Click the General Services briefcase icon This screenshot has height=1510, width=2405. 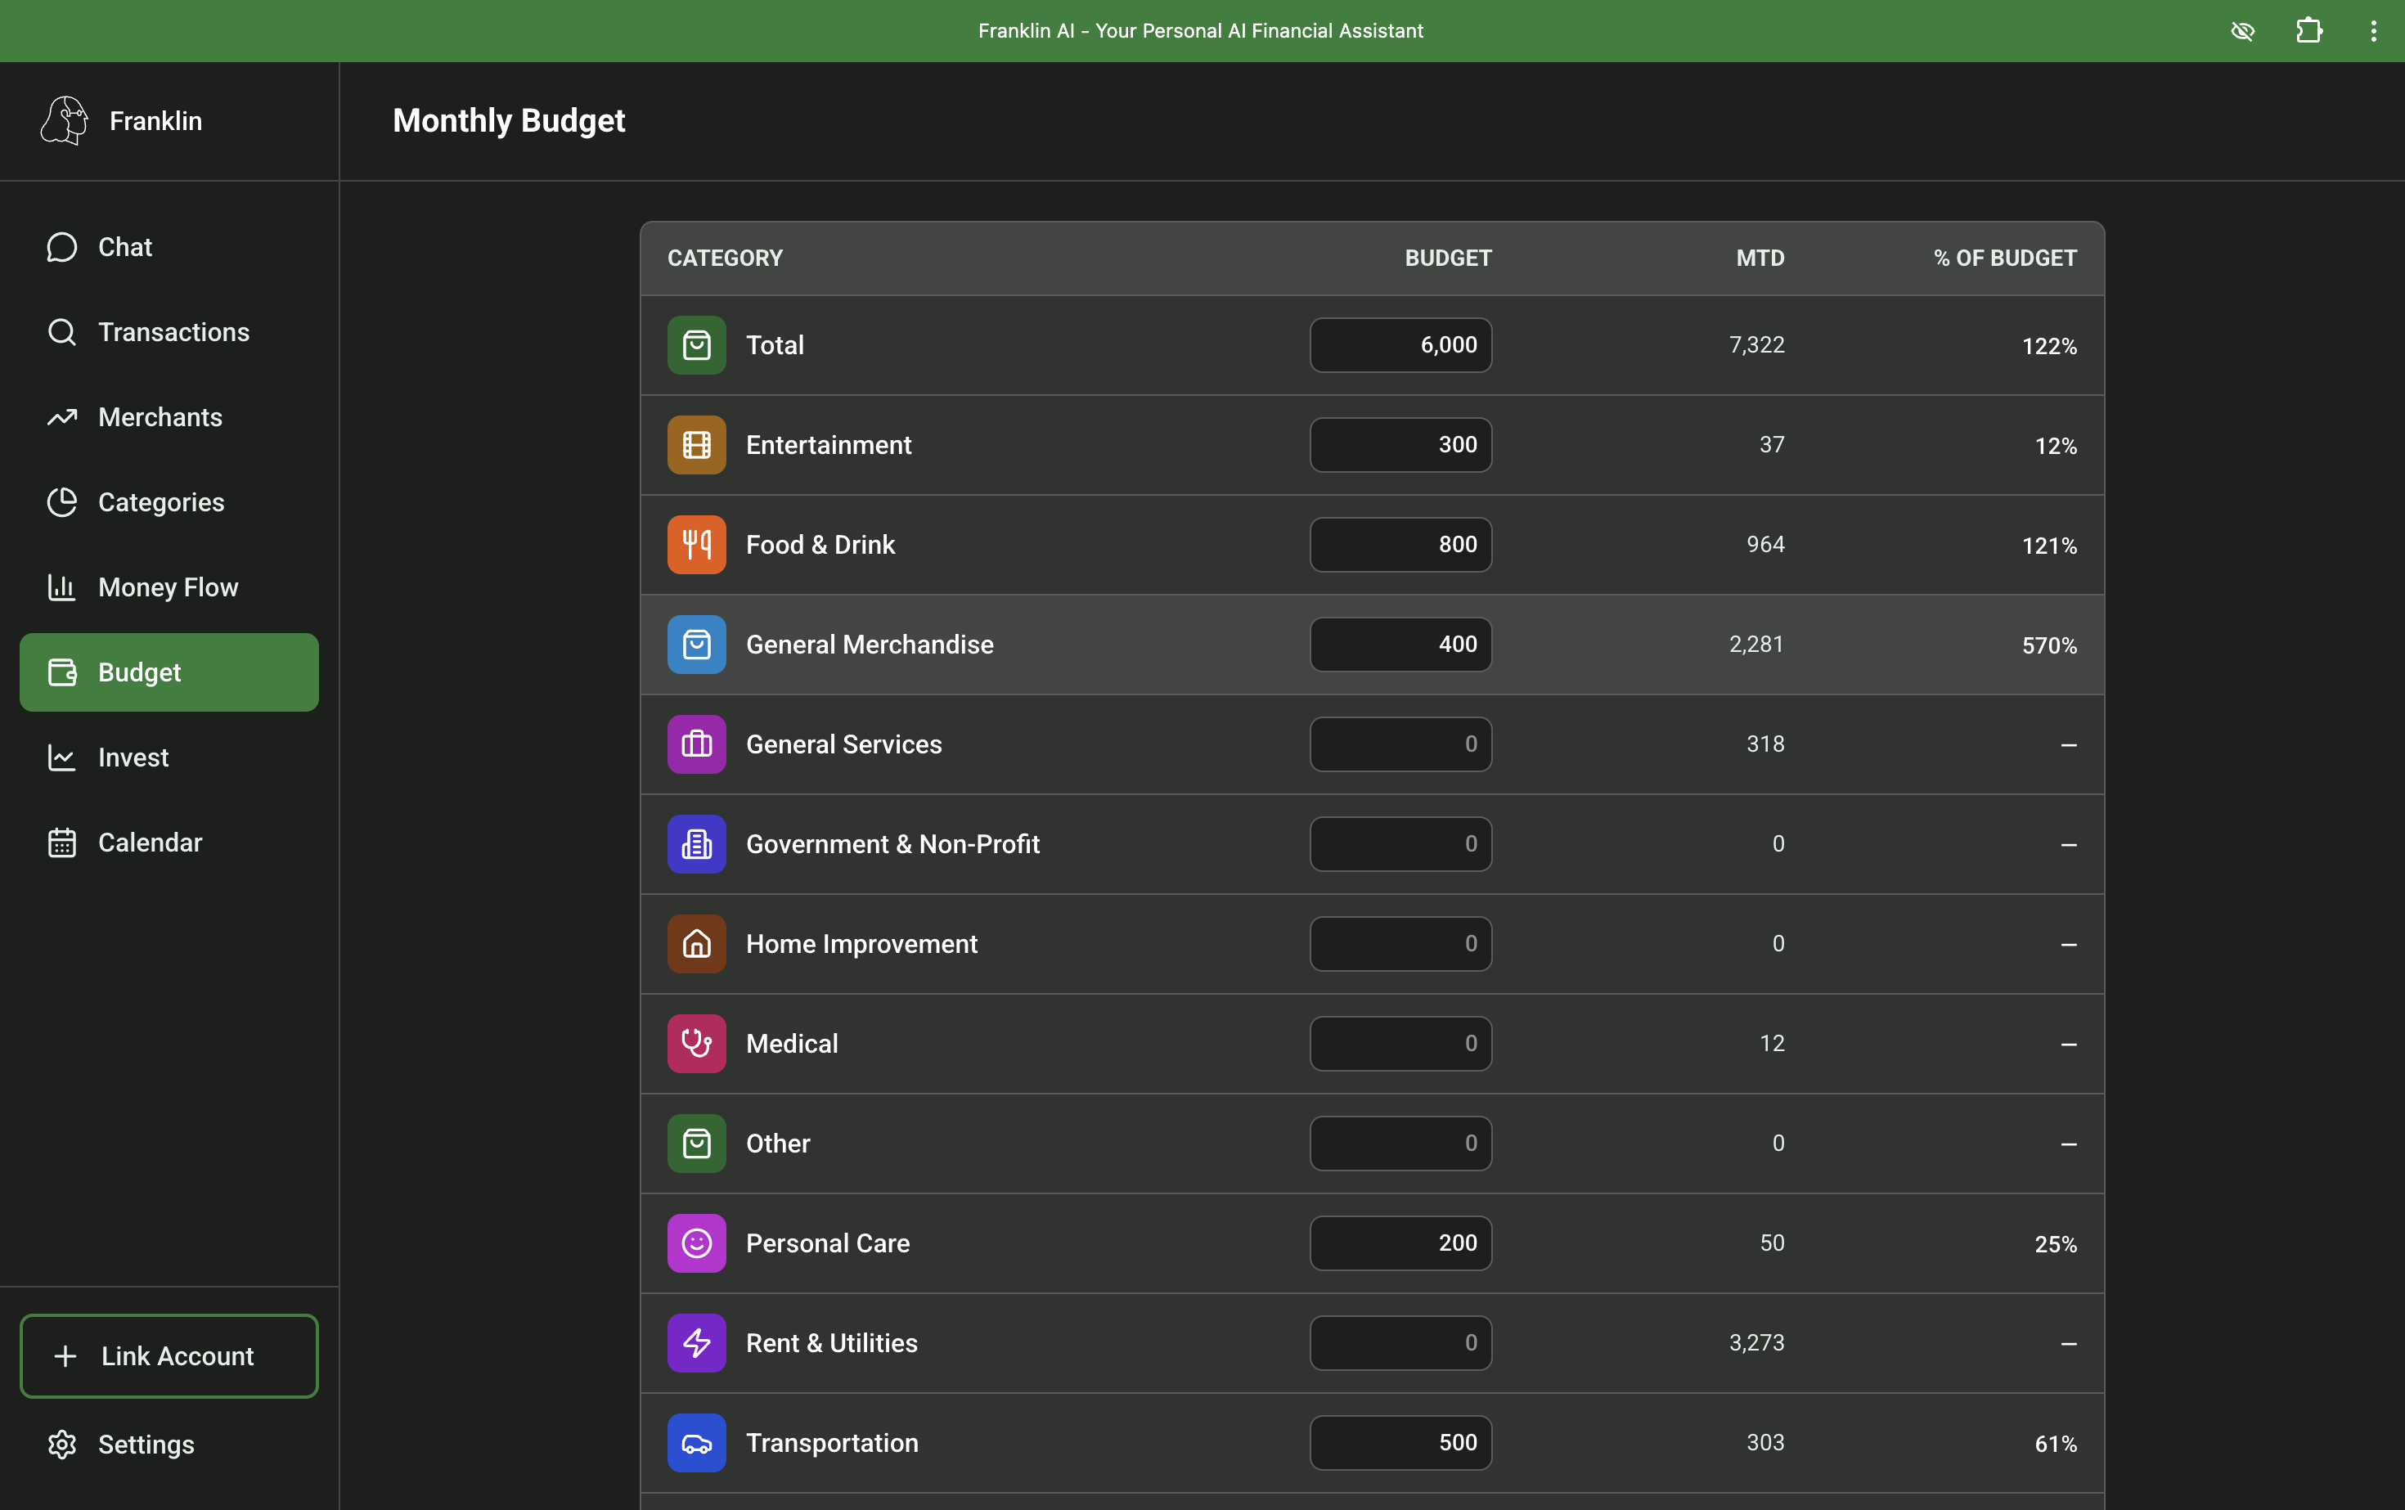coord(696,744)
